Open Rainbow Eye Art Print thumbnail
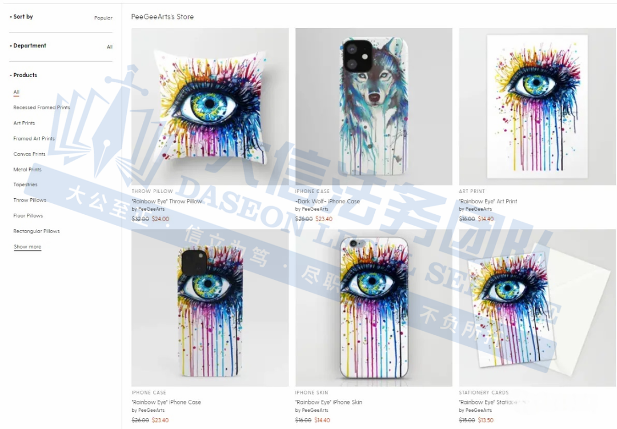This screenshot has width=617, height=429. pos(538,107)
